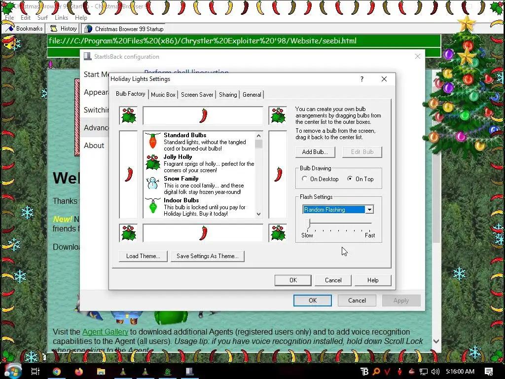505x379 pixels.
Task: Open Task View on the taskbar
Action: point(35,372)
